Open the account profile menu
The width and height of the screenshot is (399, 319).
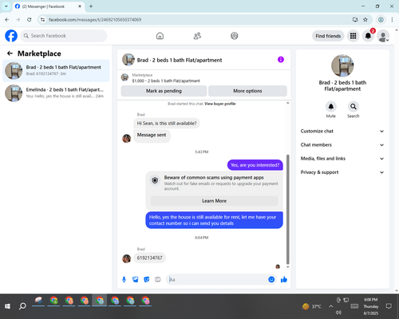[383, 36]
